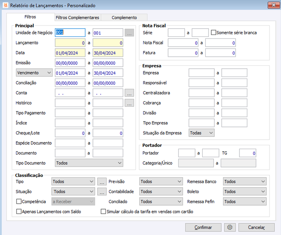Click the Tipo Empresa end field
The width and height of the screenshot is (281, 235).
point(234,123)
